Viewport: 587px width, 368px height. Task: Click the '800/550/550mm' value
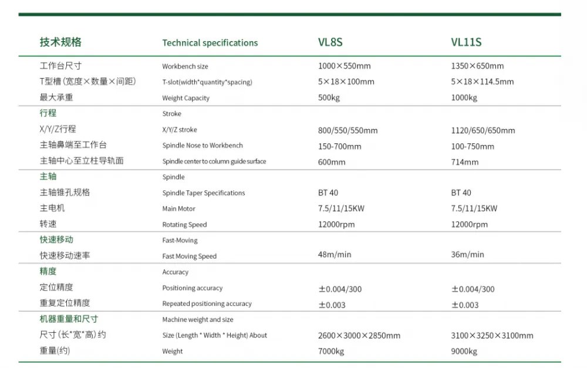348,130
